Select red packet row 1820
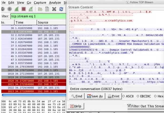This screenshot has height=113, width=164. (34, 81)
